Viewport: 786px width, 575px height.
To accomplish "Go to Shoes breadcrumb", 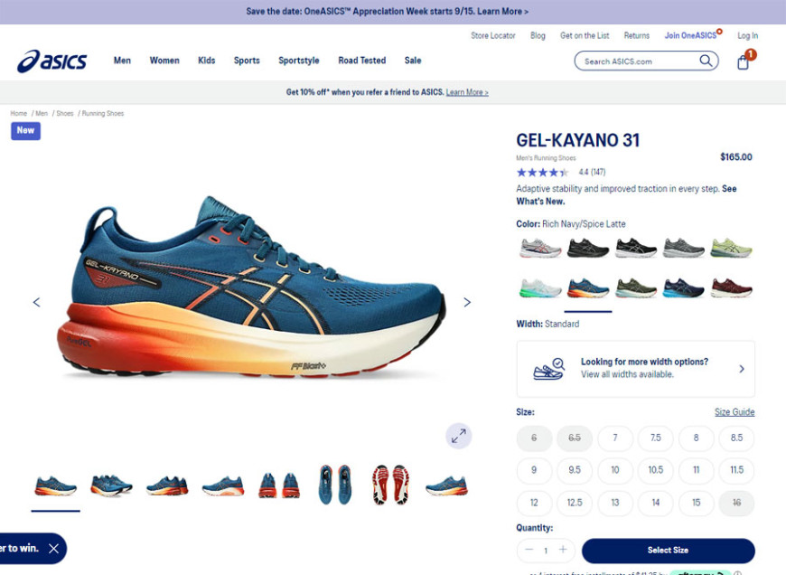I will pos(65,113).
